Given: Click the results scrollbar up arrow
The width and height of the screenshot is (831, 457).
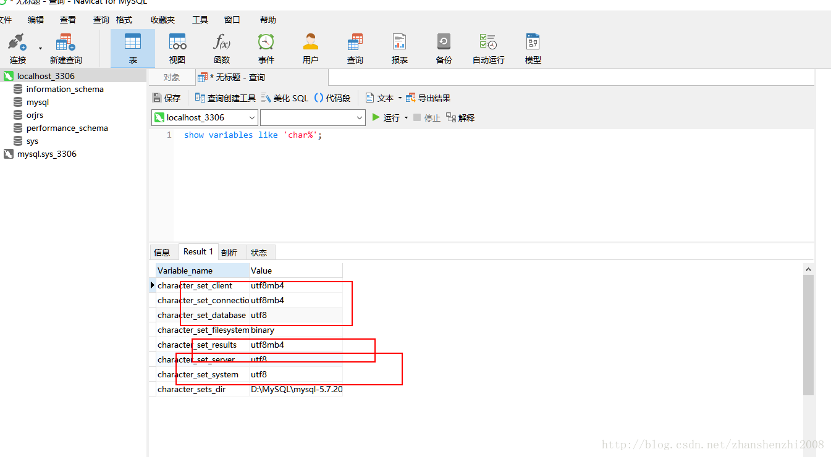Looking at the screenshot, I should (x=808, y=269).
